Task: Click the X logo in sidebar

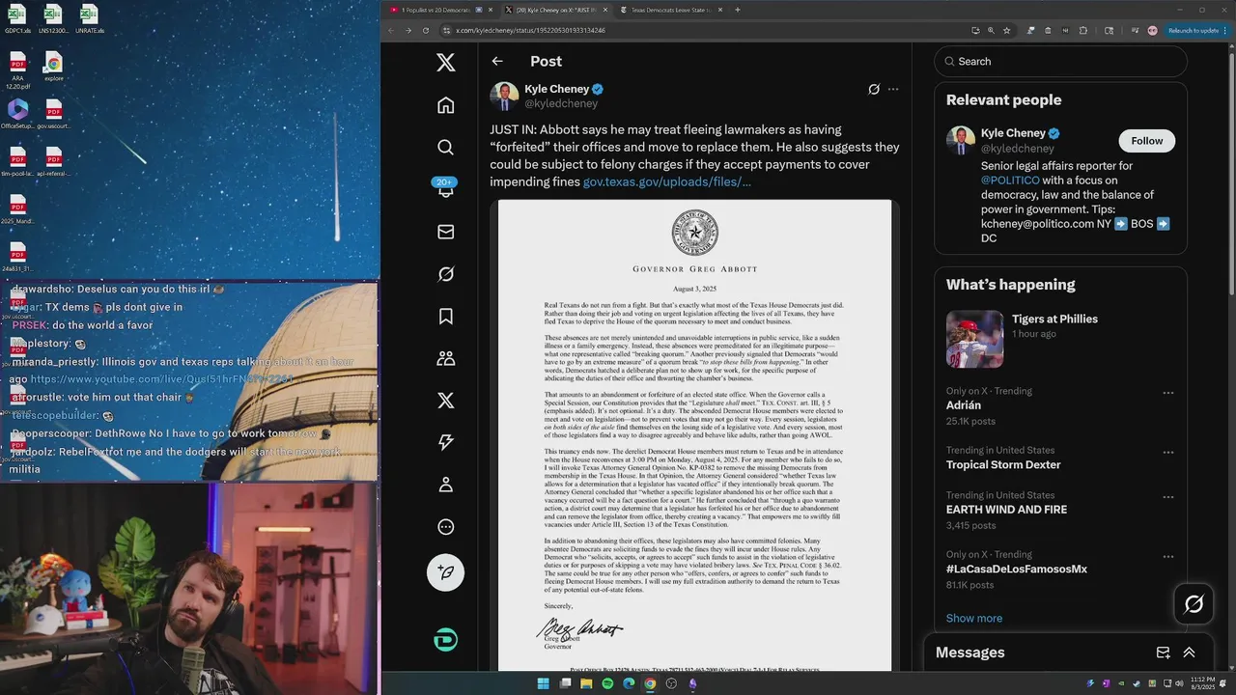Action: coord(445,63)
